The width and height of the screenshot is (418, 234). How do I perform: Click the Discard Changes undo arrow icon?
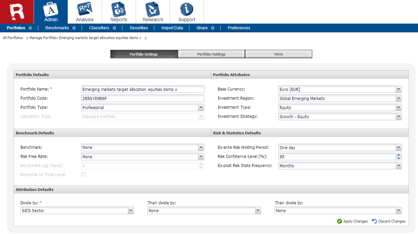pos(374,221)
